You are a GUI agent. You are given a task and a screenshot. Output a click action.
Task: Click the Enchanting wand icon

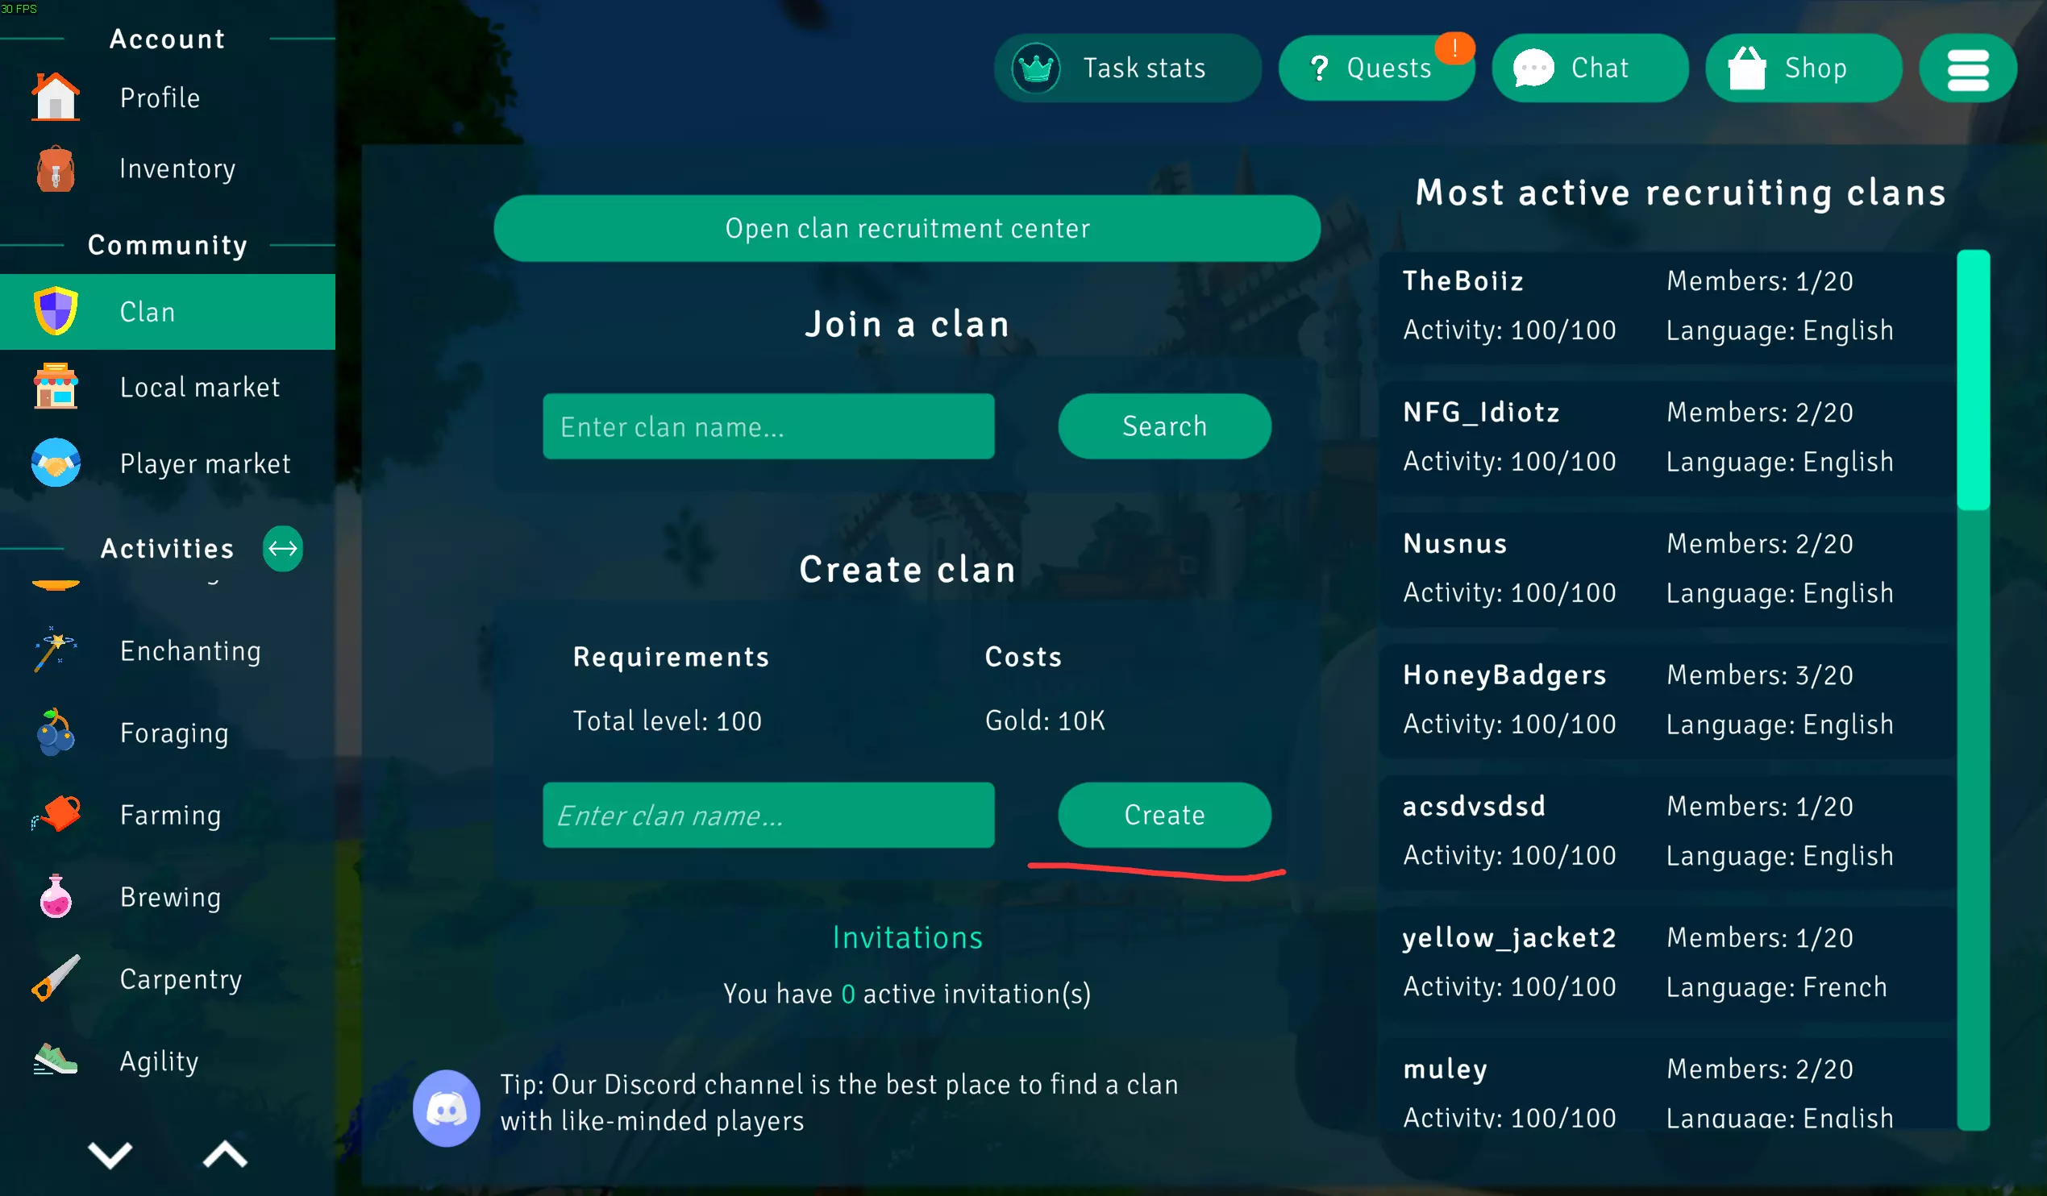pyautogui.click(x=56, y=650)
